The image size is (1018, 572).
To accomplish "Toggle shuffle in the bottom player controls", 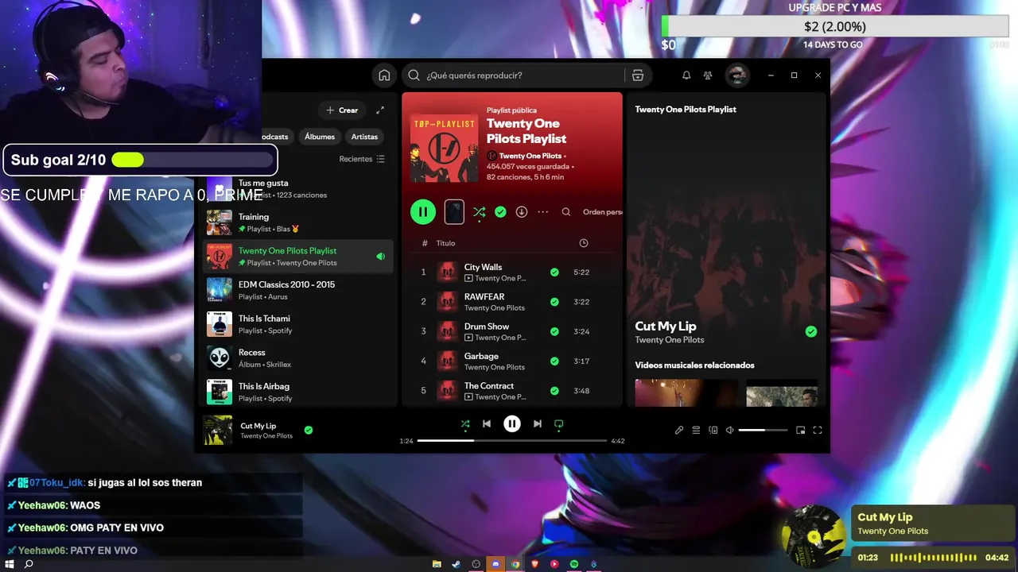I will 465,424.
